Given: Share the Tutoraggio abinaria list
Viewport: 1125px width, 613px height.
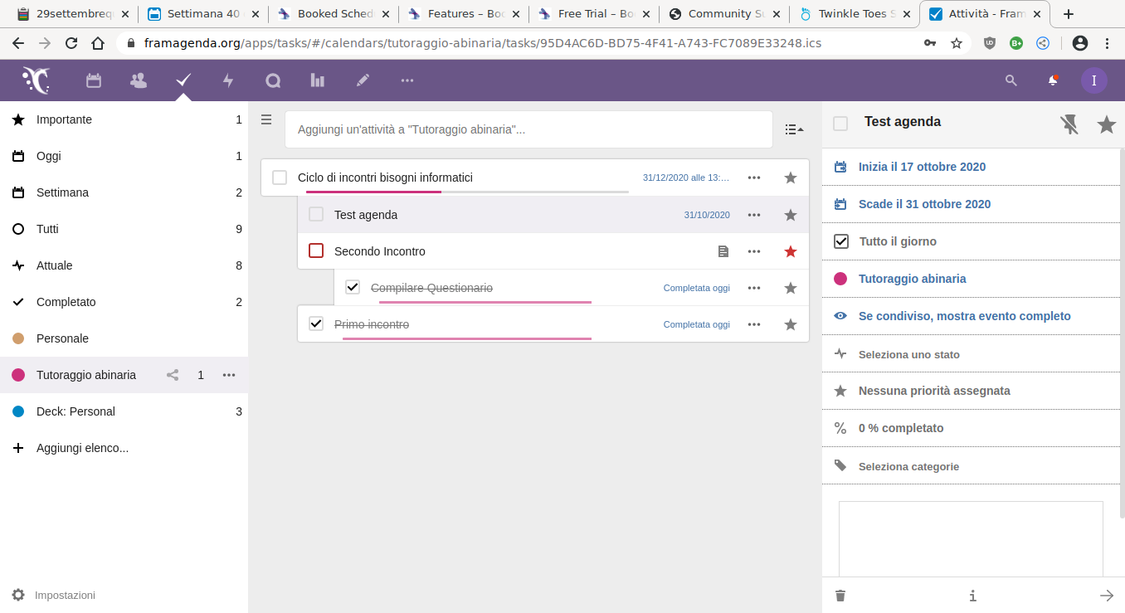Looking at the screenshot, I should 173,375.
